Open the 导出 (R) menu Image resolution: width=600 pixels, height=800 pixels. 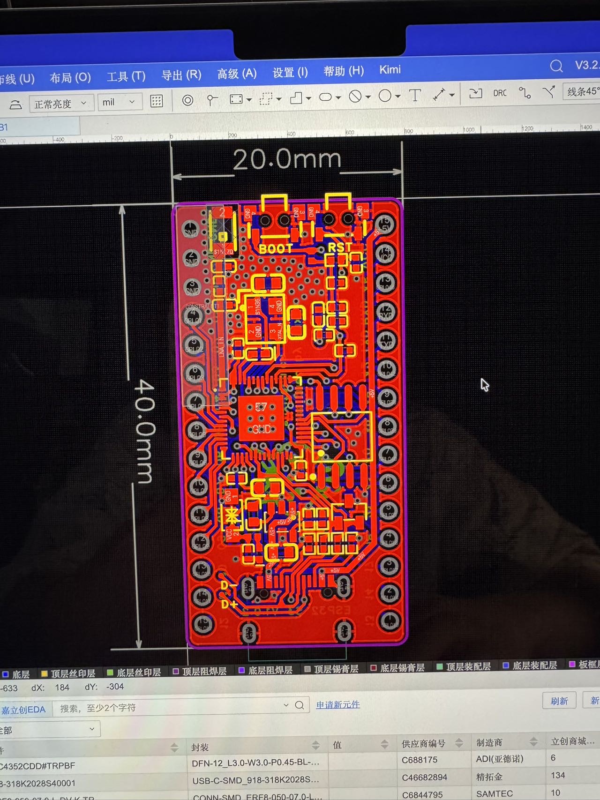pyautogui.click(x=181, y=75)
